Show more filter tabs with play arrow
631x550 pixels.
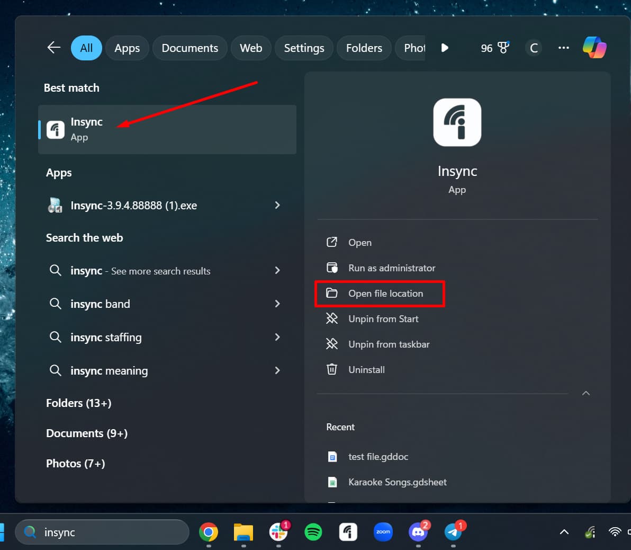click(x=444, y=48)
